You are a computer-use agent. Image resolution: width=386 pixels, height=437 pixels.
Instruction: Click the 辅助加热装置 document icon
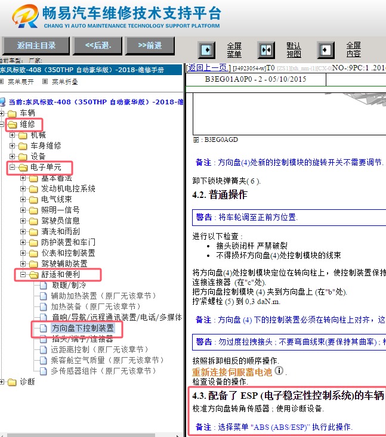43,296
